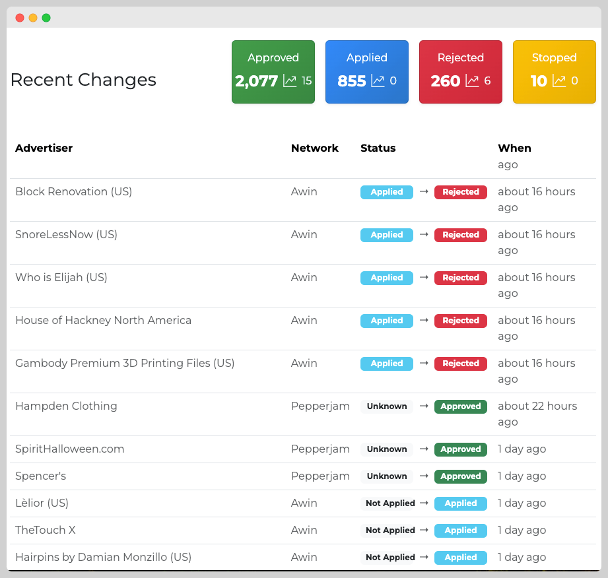Image resolution: width=608 pixels, height=578 pixels.
Task: Click '1 day ago' in TheTouch X row
Action: click(x=522, y=530)
